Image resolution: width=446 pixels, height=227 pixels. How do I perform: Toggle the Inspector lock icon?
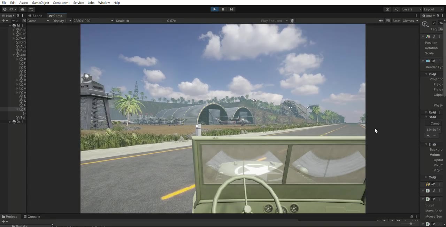click(438, 16)
